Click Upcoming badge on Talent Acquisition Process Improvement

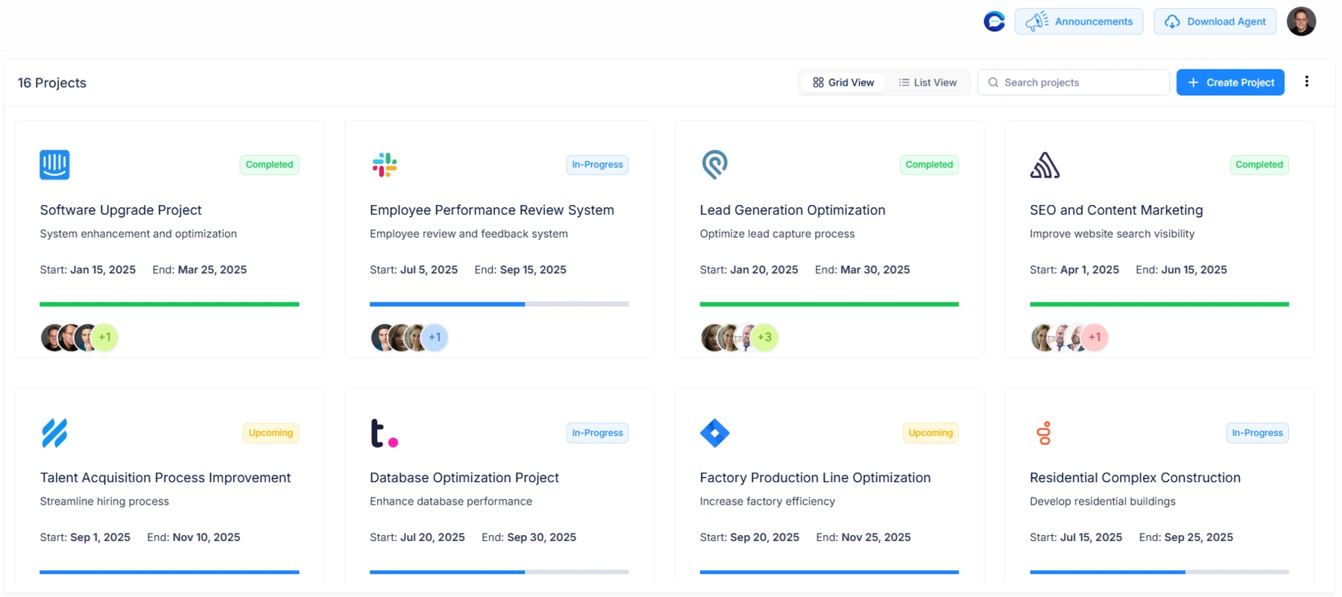pos(271,433)
